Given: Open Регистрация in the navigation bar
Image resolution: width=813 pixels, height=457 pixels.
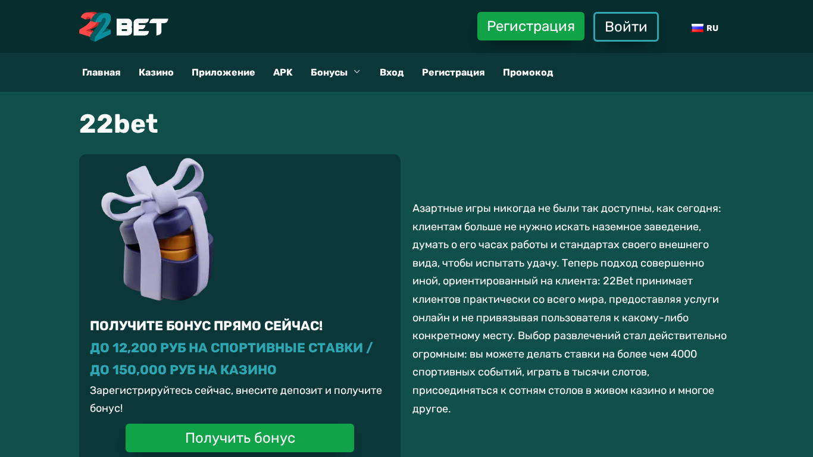Looking at the screenshot, I should [454, 73].
